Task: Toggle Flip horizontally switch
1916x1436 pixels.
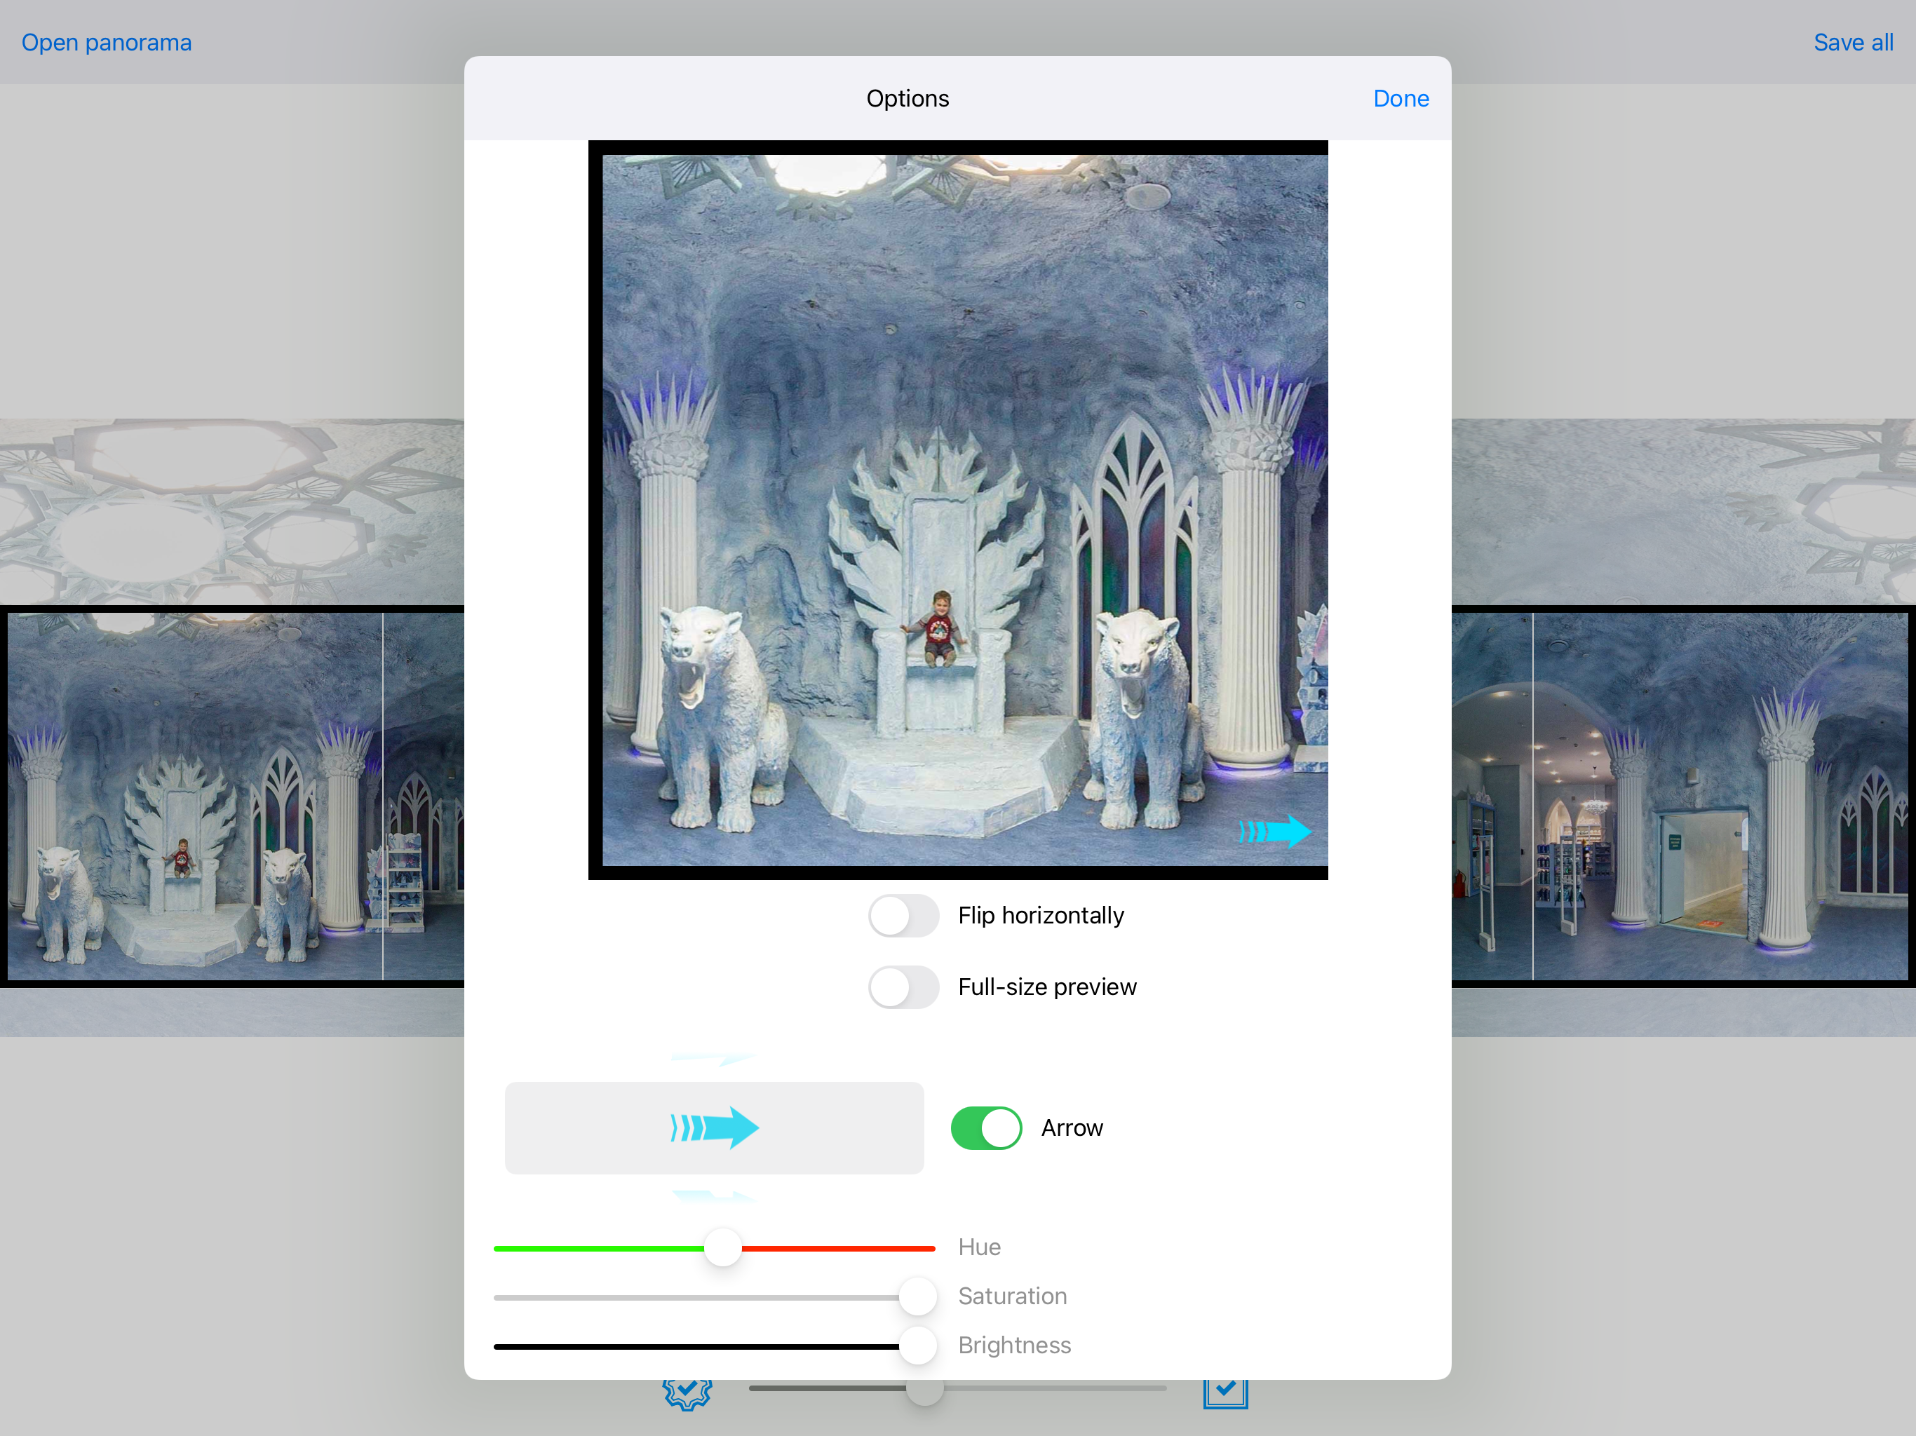Action: tap(903, 916)
